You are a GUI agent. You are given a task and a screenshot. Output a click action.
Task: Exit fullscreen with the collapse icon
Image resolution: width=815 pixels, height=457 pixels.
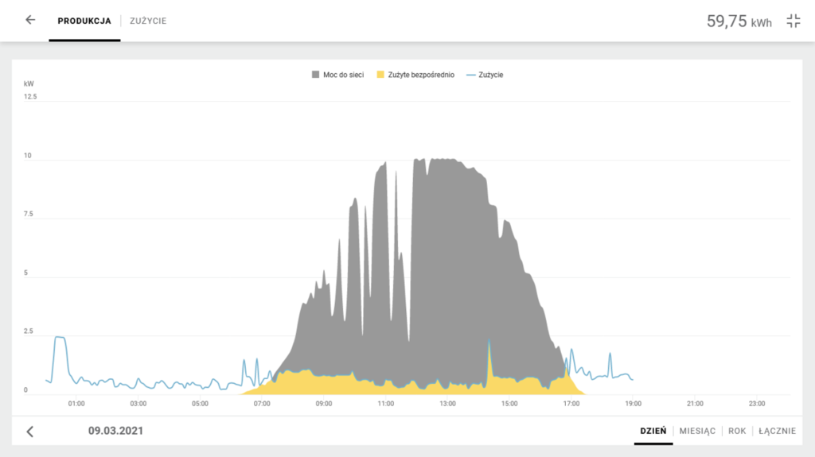pos(793,21)
